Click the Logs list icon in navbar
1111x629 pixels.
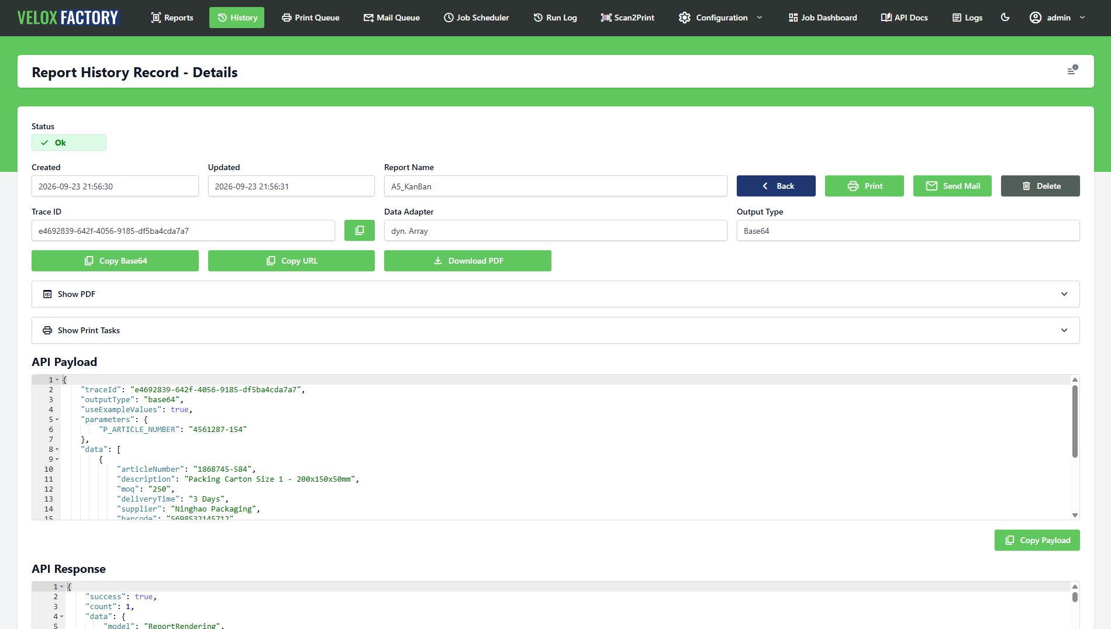tap(957, 18)
